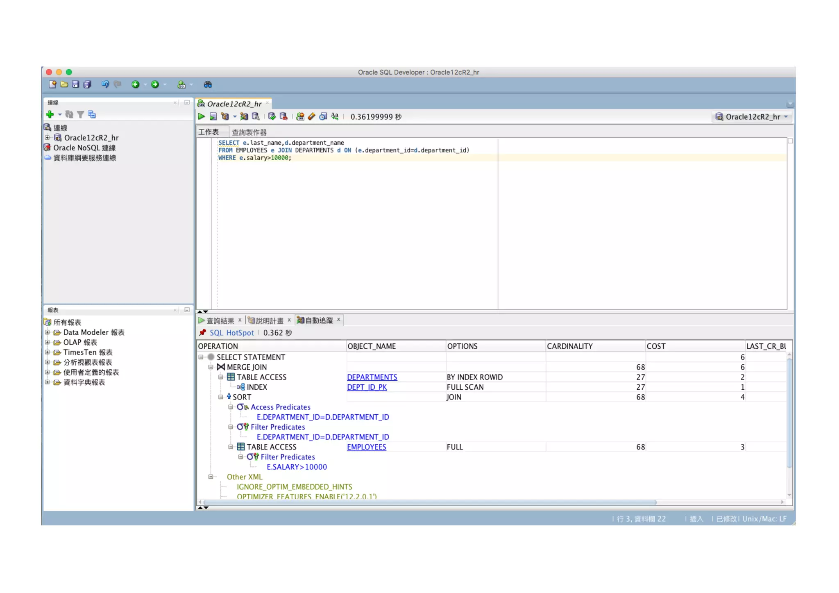Close the 說明計畫 tab
The height and width of the screenshot is (593, 839).
coord(289,320)
